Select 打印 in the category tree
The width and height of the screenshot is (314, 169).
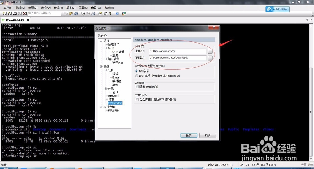pos(111,99)
